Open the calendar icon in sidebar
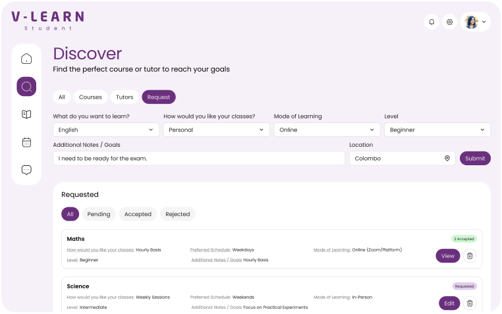 click(x=26, y=142)
